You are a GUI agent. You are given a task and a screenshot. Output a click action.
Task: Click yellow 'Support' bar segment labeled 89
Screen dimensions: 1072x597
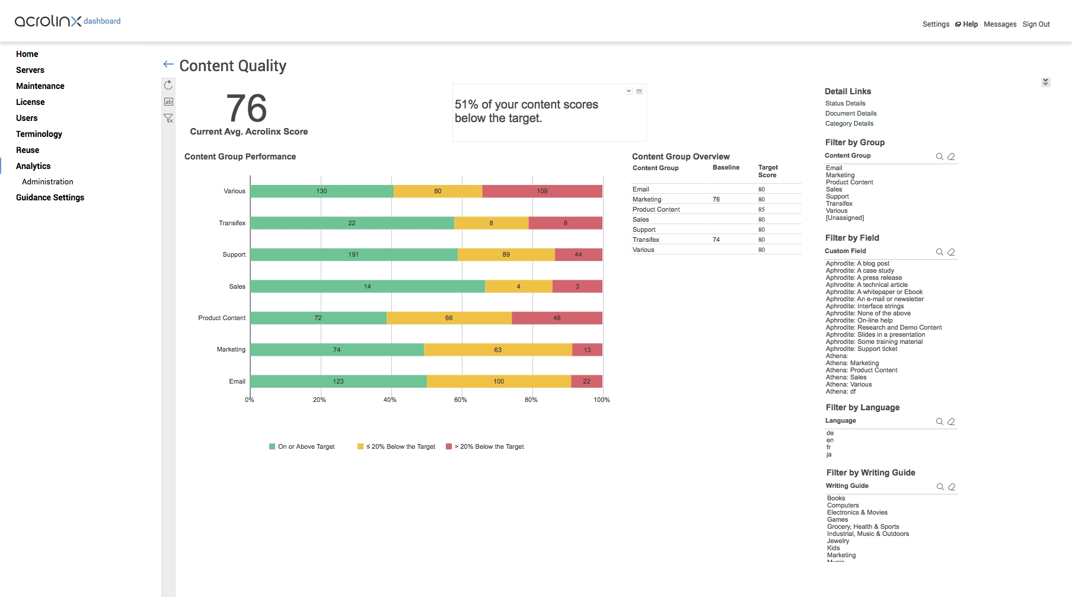[506, 254]
